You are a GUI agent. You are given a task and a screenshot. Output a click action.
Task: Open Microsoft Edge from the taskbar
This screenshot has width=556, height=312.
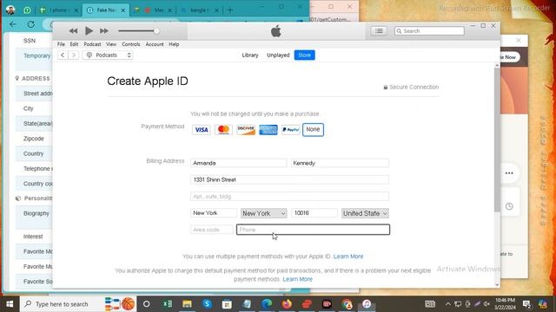(x=267, y=304)
